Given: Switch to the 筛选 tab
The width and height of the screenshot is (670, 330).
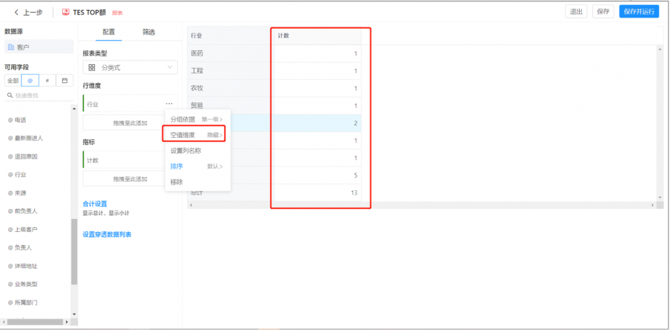Looking at the screenshot, I should [149, 32].
